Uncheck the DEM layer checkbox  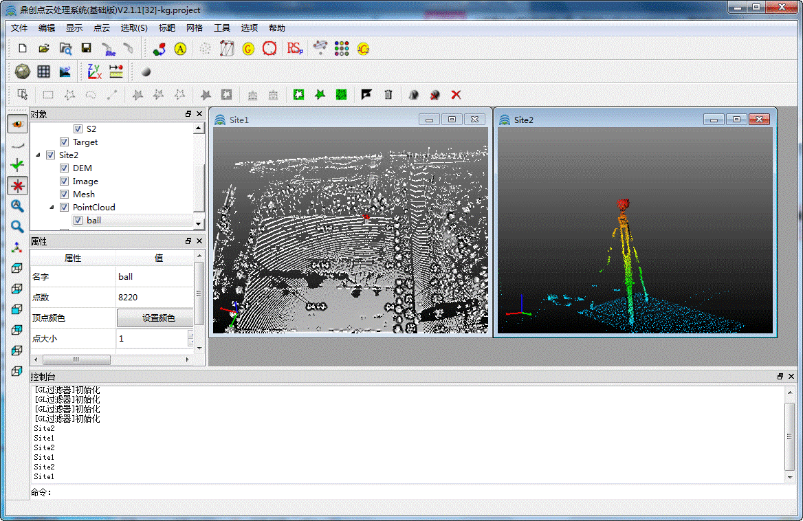65,168
